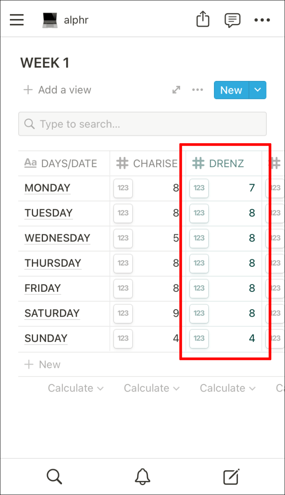Select the CHARISE column header

tap(147, 163)
